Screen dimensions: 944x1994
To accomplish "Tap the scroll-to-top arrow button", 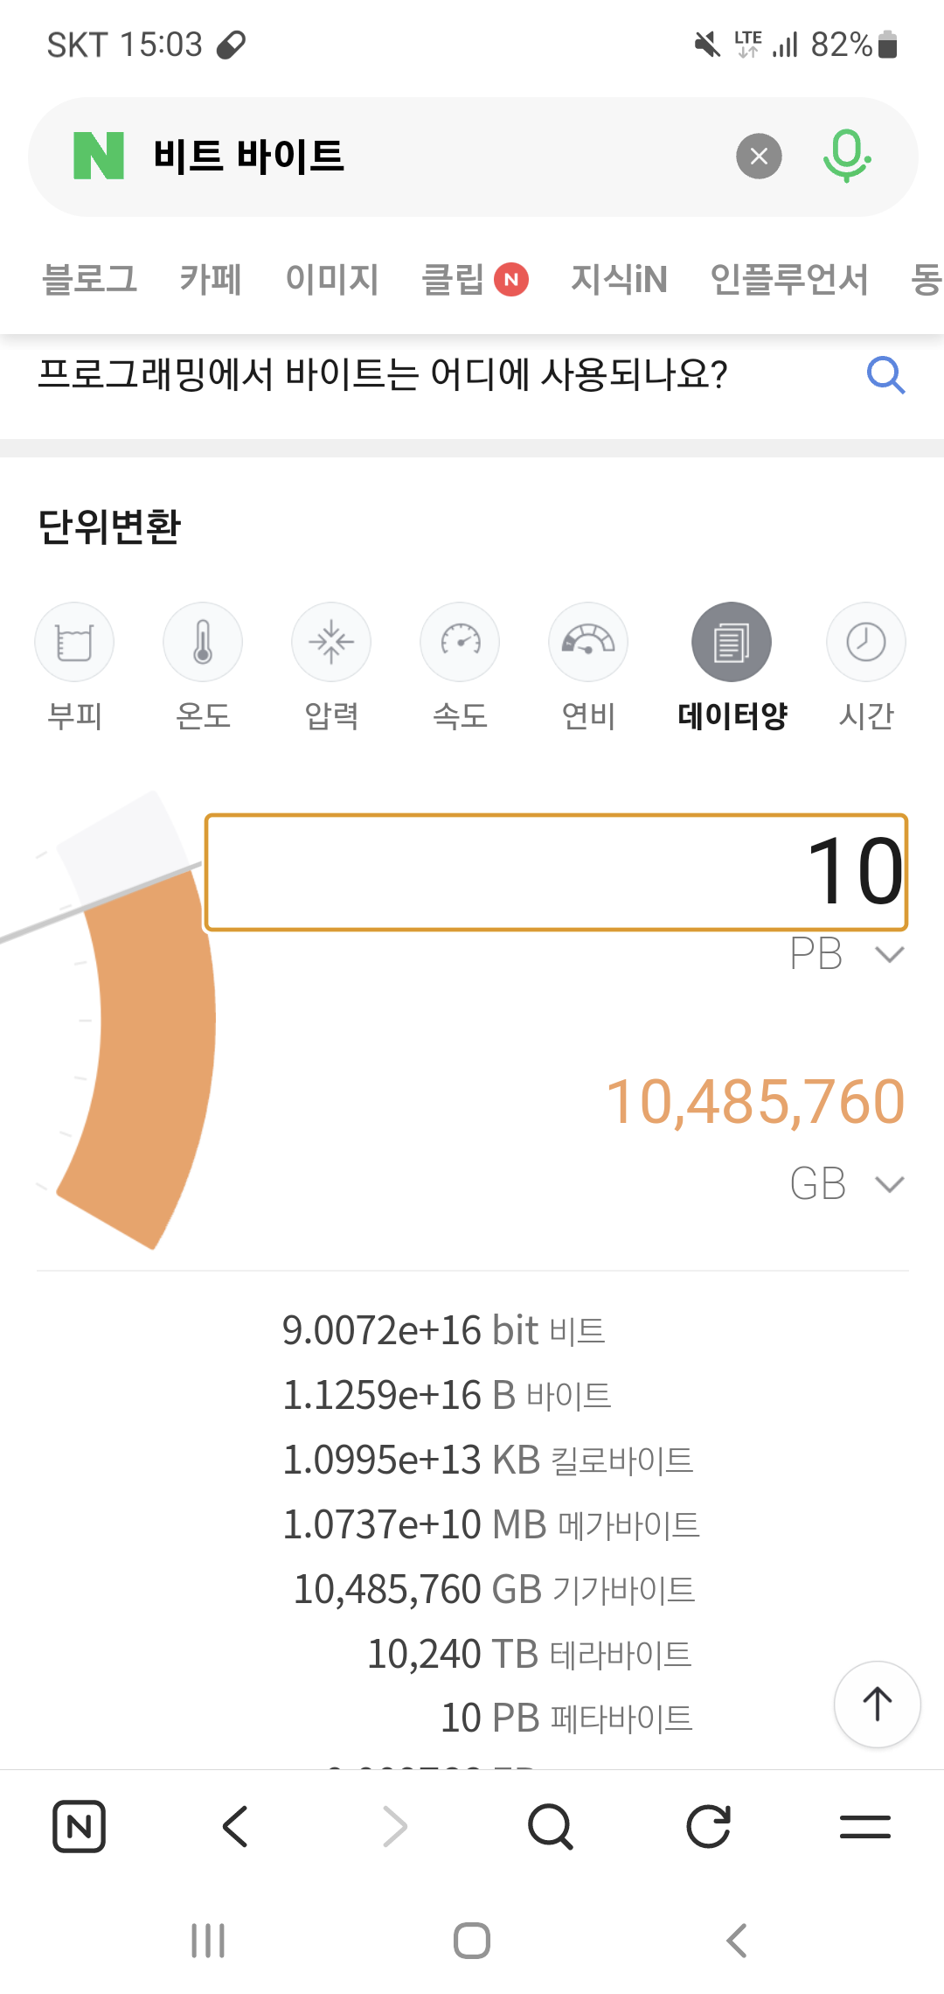I will click(877, 1704).
